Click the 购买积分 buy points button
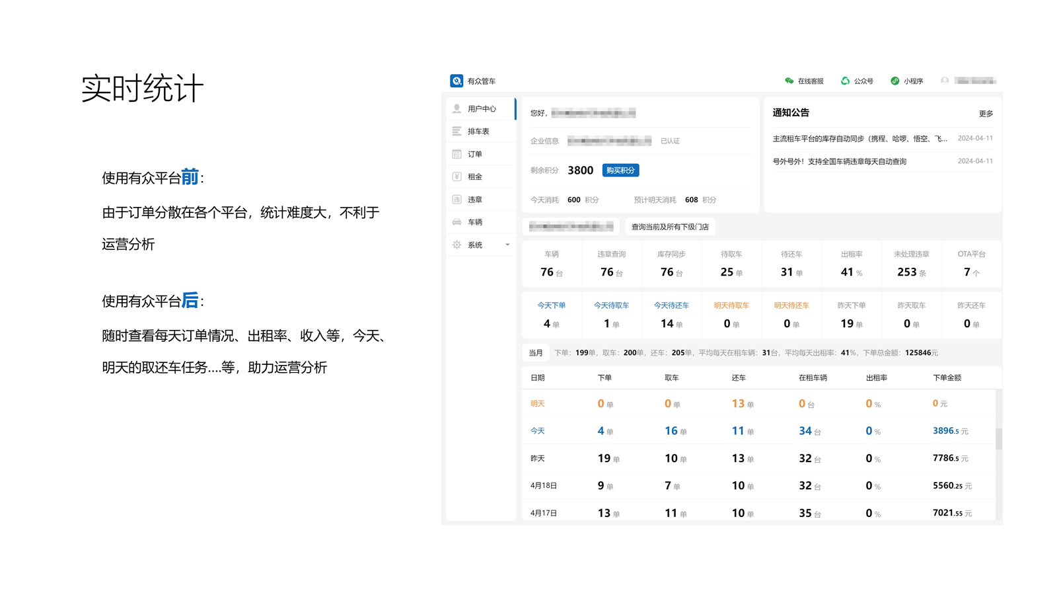 coord(620,170)
